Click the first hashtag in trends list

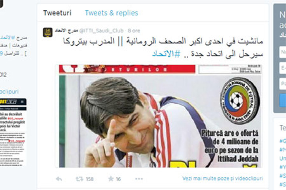click(x=282, y=141)
